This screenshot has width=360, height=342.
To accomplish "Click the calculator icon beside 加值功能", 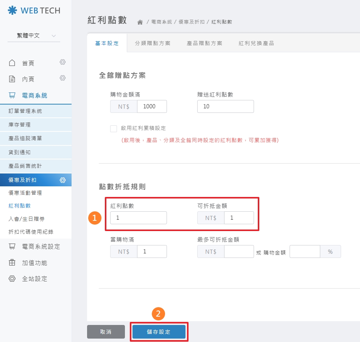I will [12, 262].
